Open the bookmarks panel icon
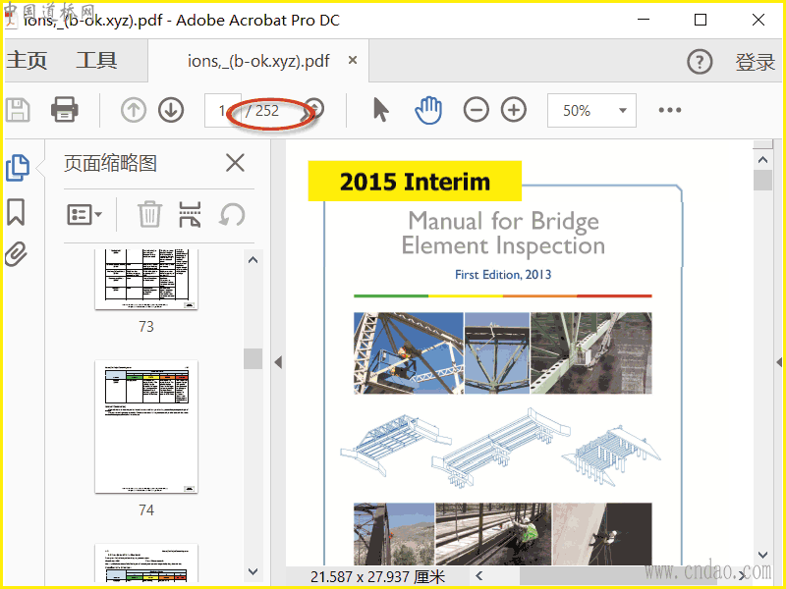This screenshot has width=786, height=589. (x=16, y=212)
